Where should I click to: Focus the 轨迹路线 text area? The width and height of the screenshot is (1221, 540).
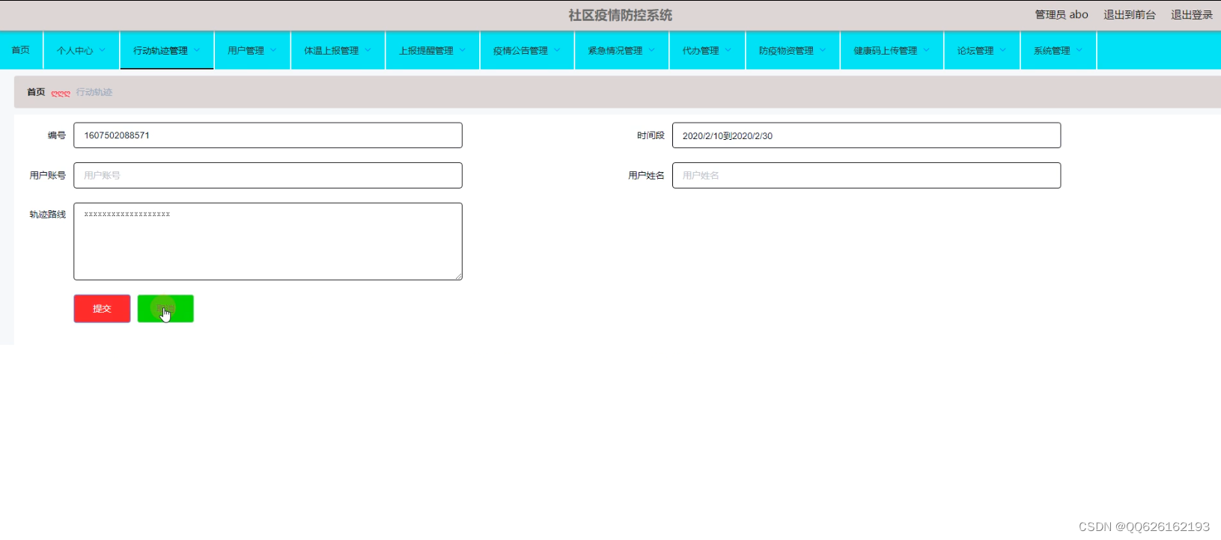pos(268,242)
